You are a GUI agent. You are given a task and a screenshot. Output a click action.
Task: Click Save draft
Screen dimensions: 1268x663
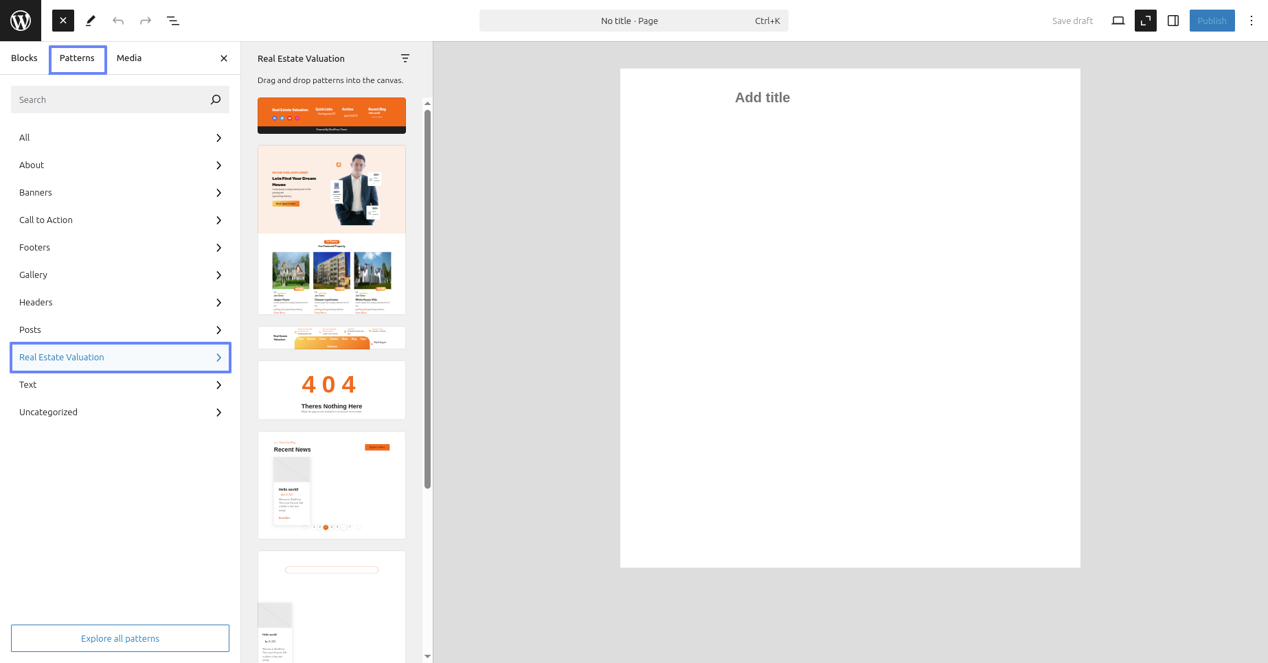coord(1072,21)
